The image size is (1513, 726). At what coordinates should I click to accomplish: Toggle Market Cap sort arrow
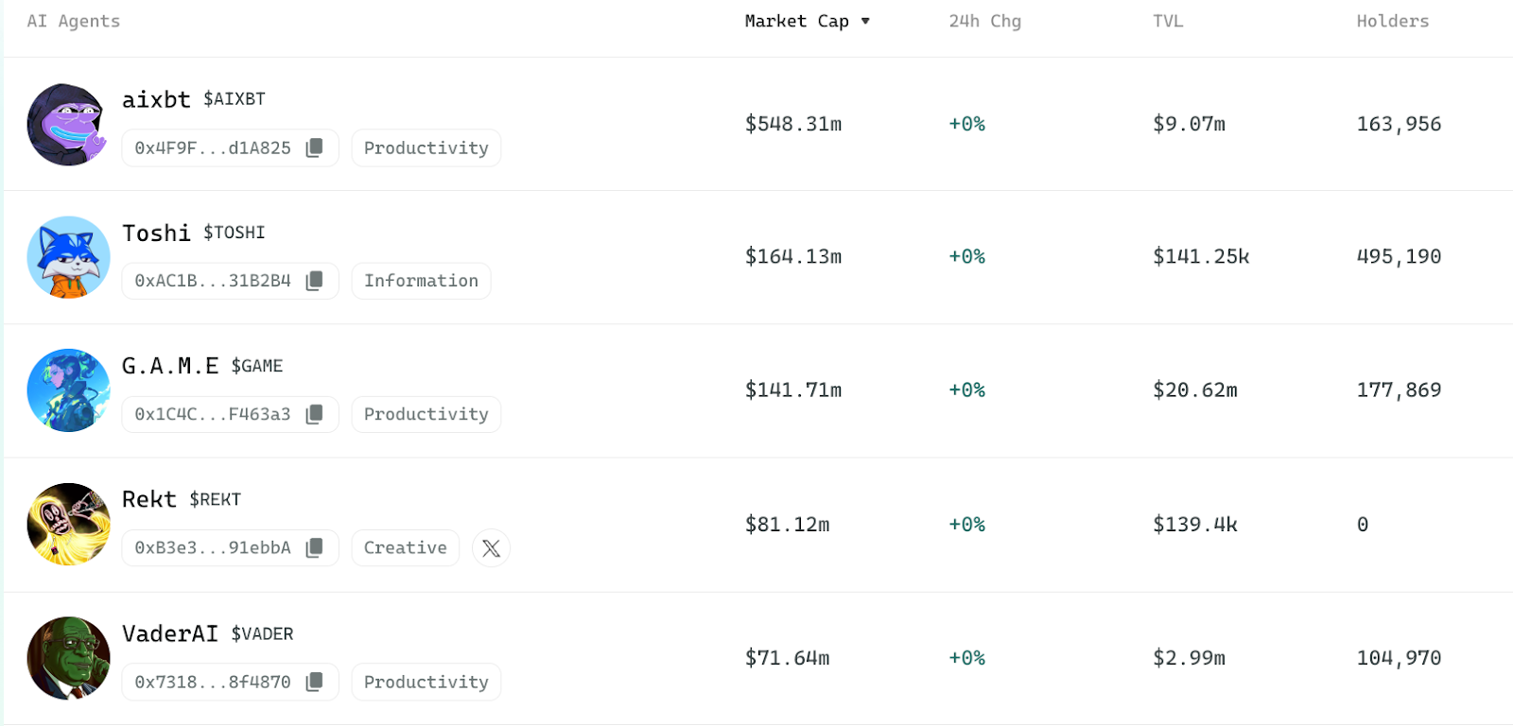click(x=865, y=21)
